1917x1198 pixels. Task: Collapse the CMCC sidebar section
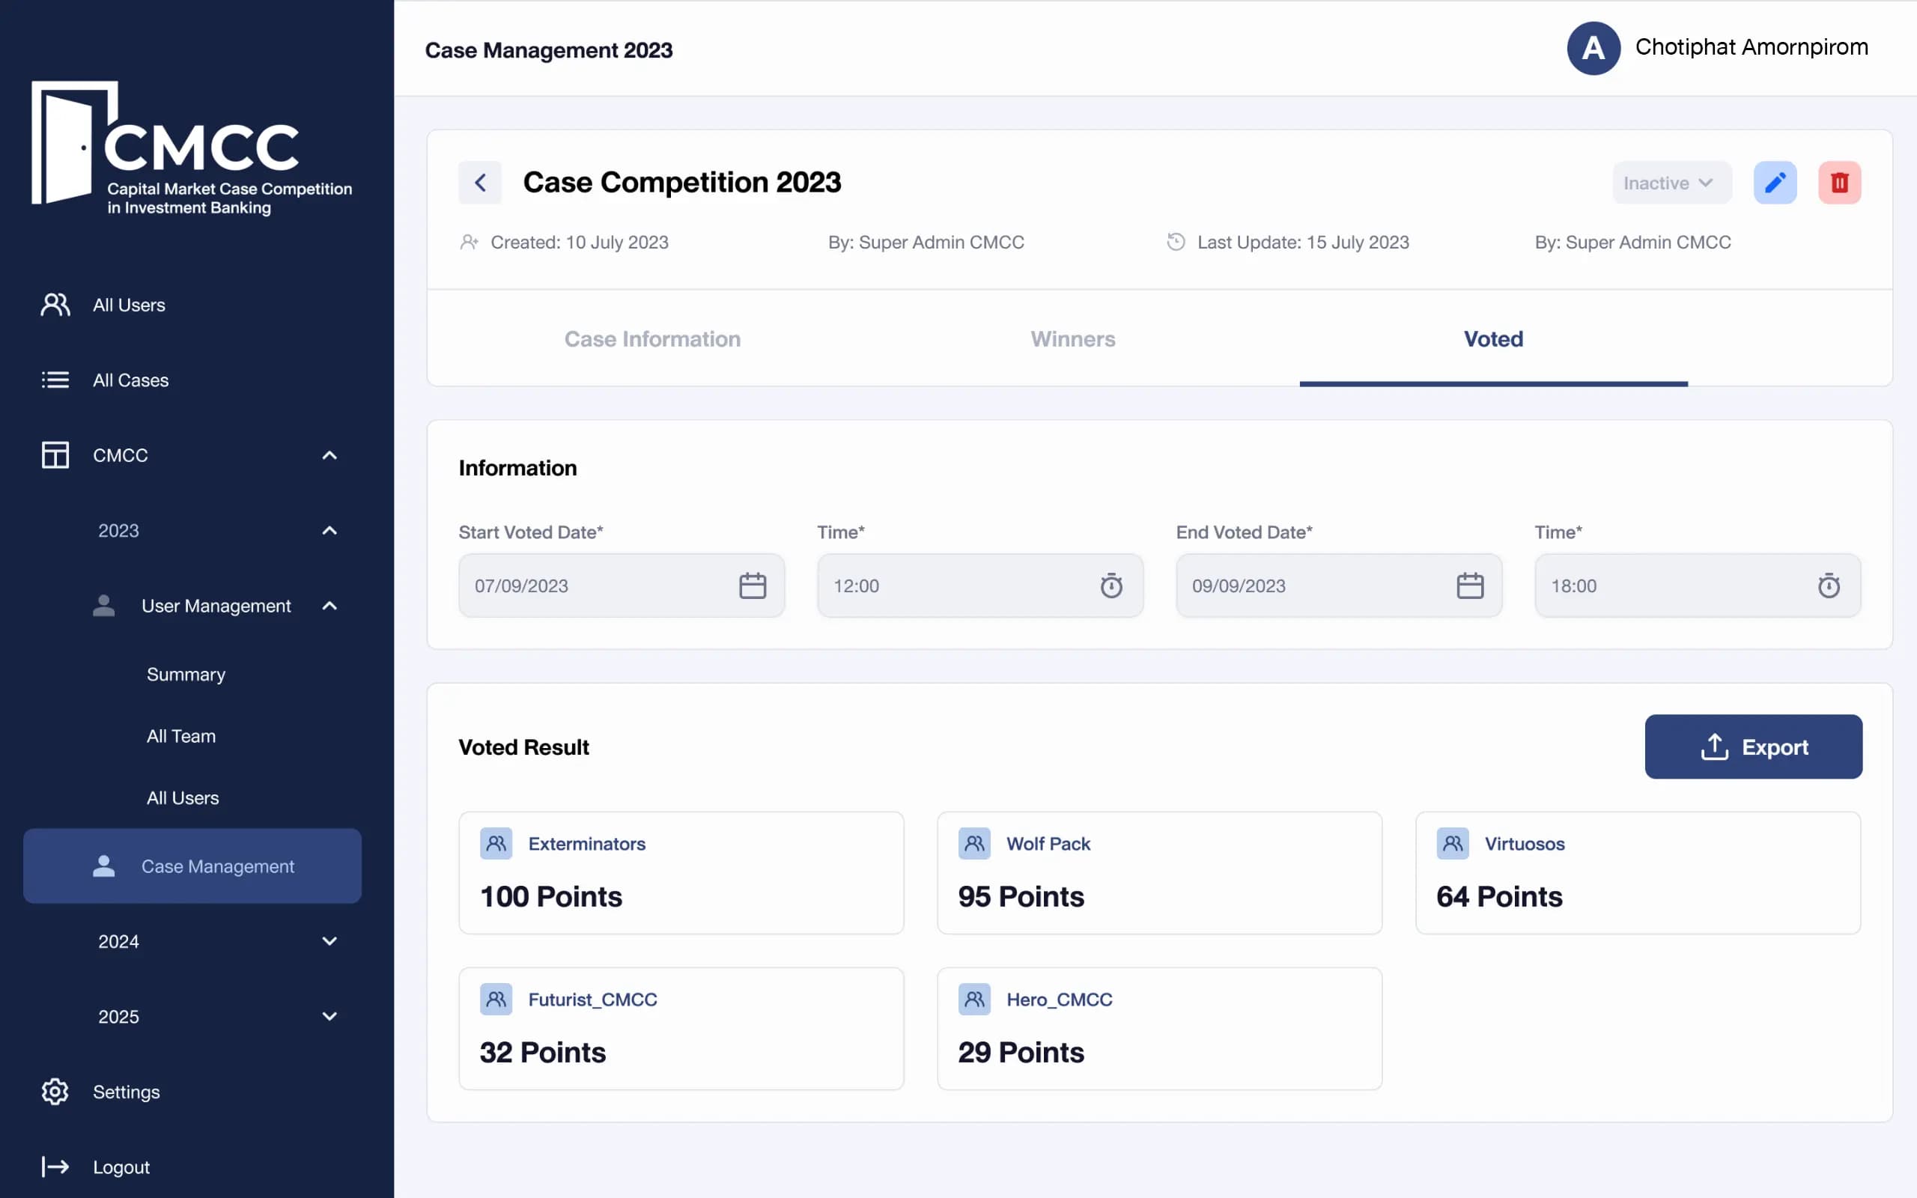329,455
